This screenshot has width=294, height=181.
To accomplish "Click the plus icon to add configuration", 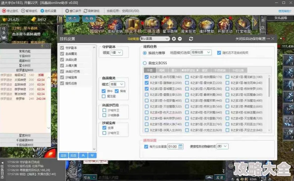I will tap(174, 39).
